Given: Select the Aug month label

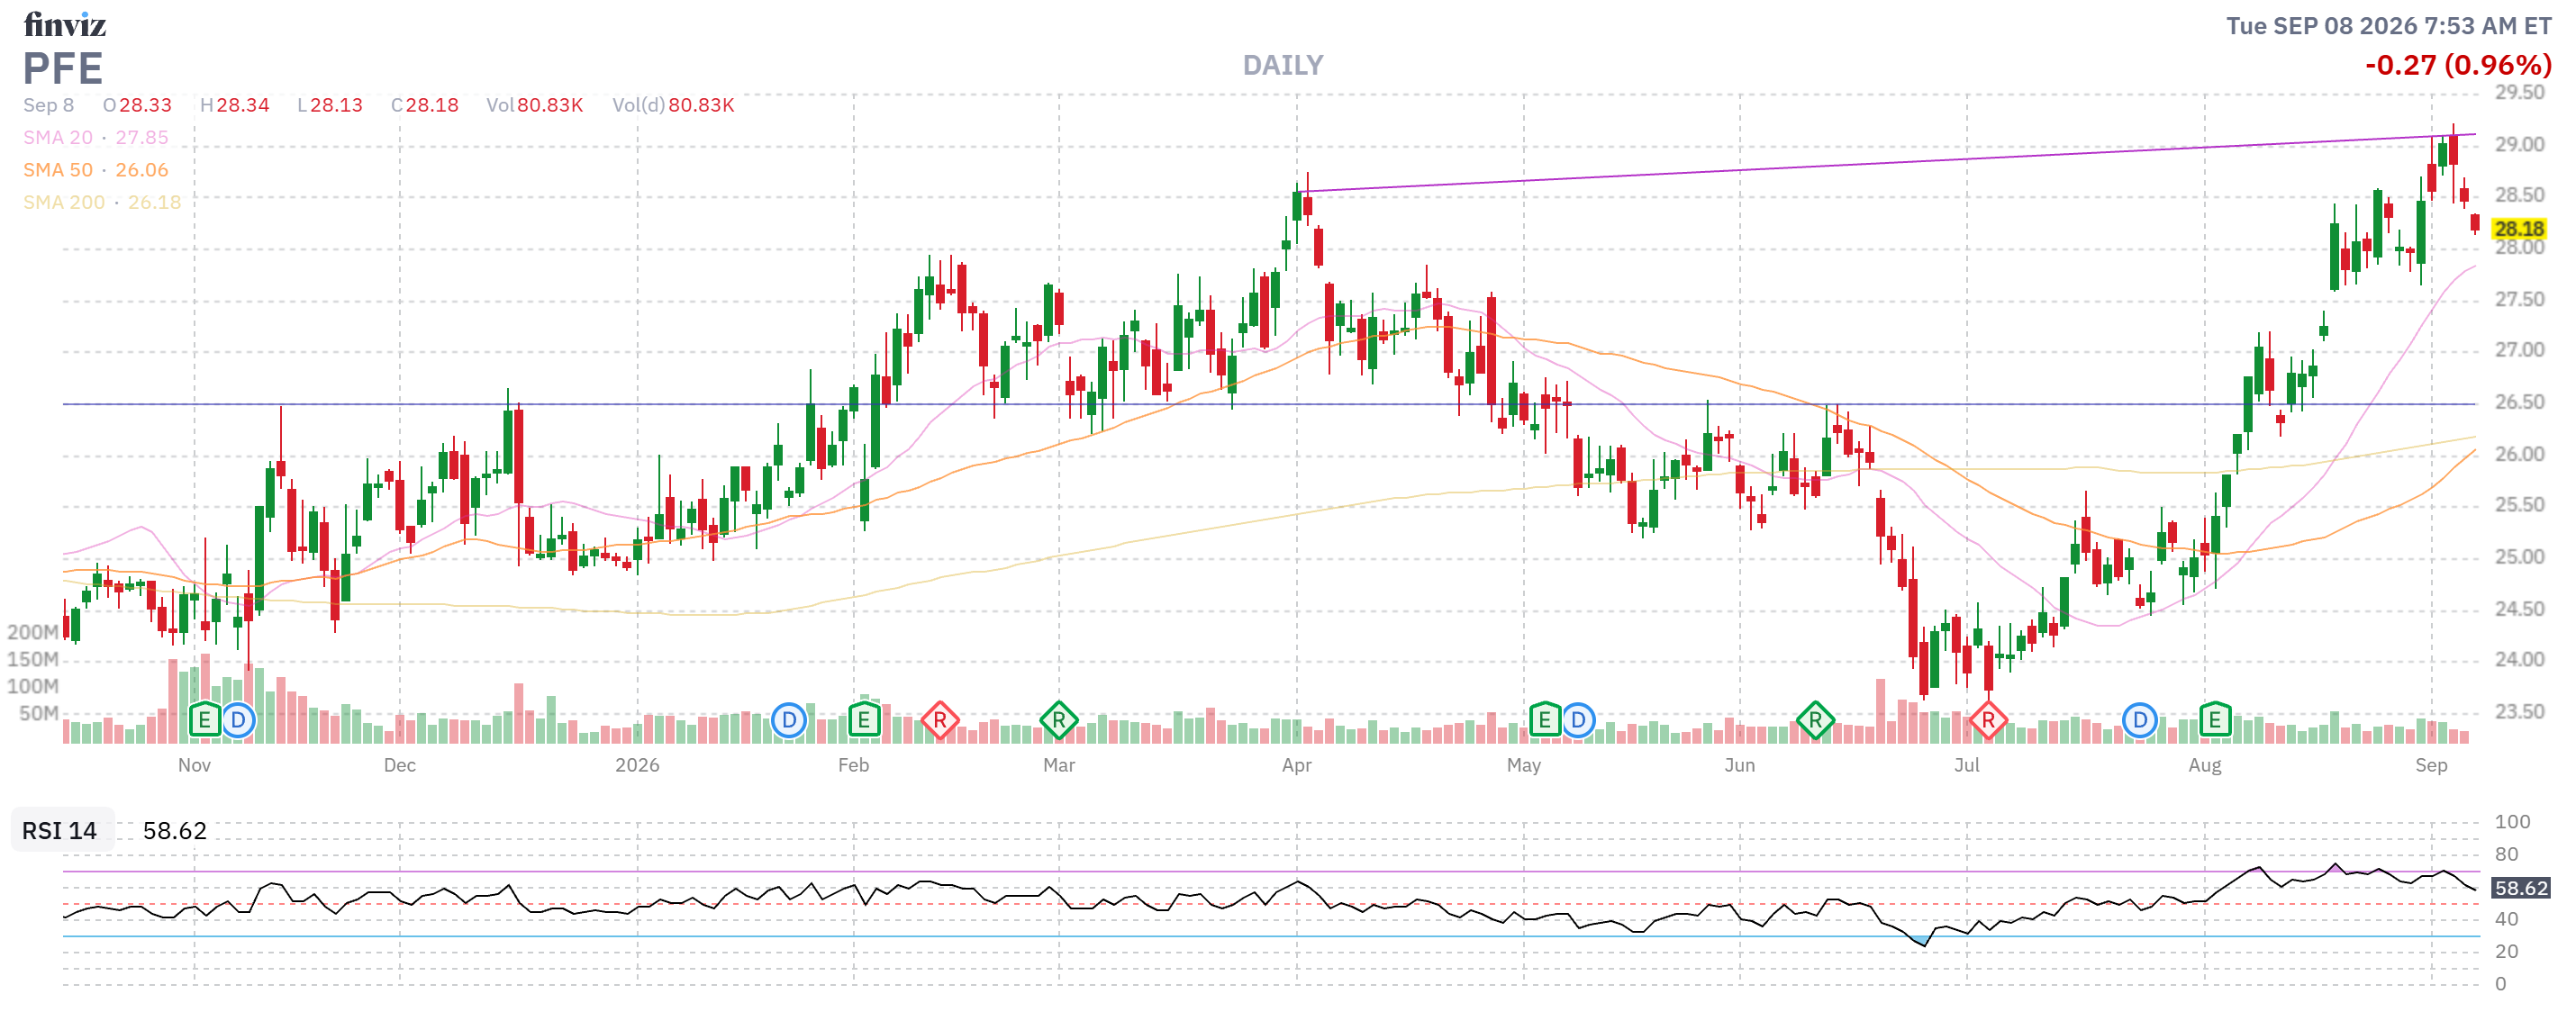Looking at the screenshot, I should tap(2205, 765).
